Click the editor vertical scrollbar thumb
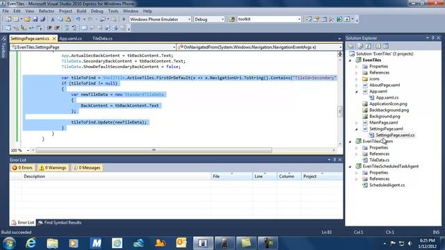445x250 pixels. tap(340, 111)
